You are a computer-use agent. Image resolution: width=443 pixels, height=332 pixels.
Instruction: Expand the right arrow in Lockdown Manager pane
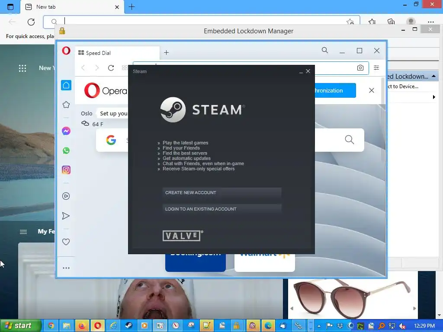434,97
